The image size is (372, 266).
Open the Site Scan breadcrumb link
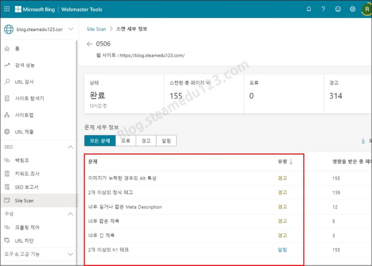tap(96, 29)
